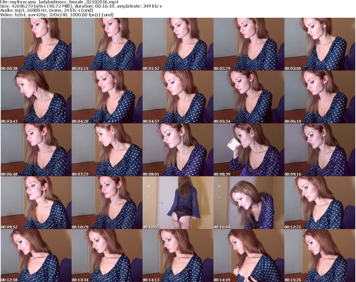Viewport: 356px width, 282px height.
Task: Open the 00:08:01 thumbnail
Action: (x=178, y=150)
